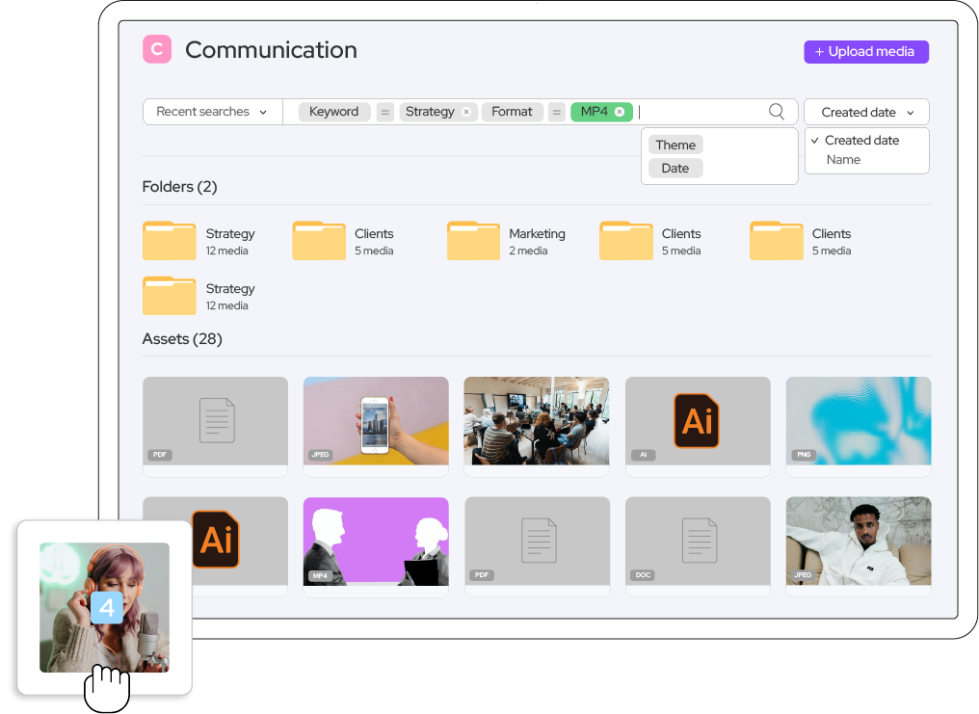Click the plus icon on Upload media
The height and width of the screenshot is (714, 979).
[819, 52]
